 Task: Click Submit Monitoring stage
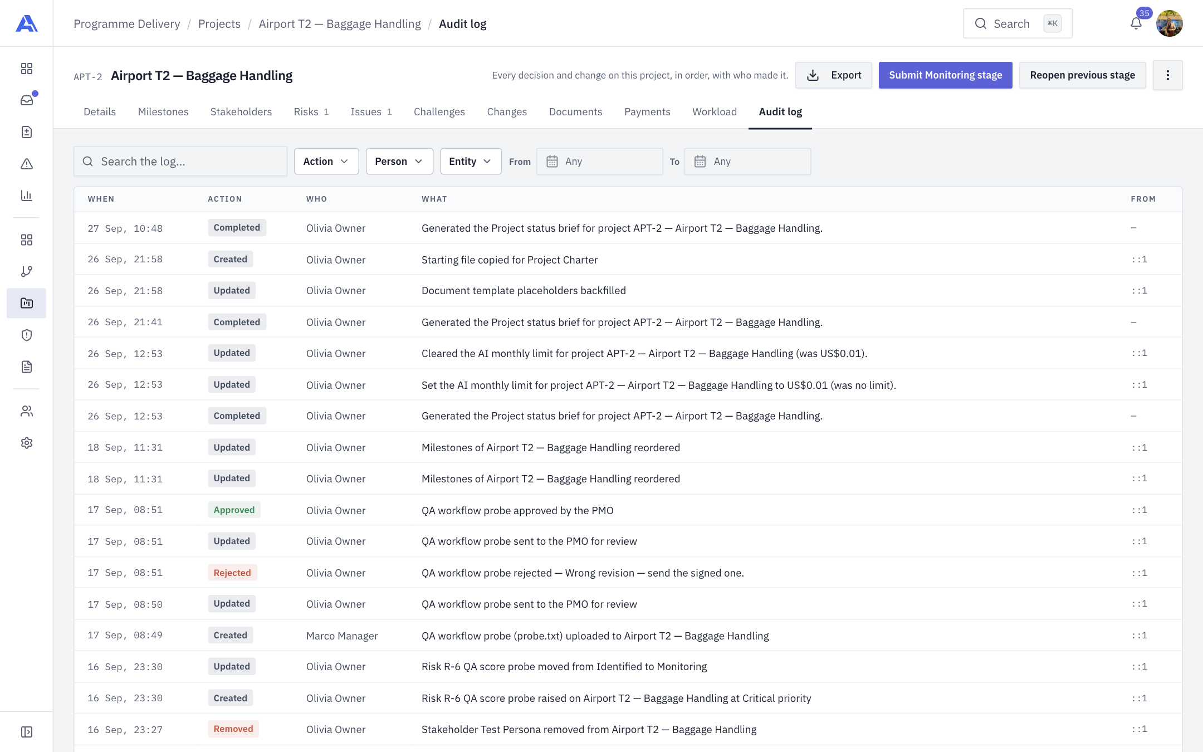point(945,75)
